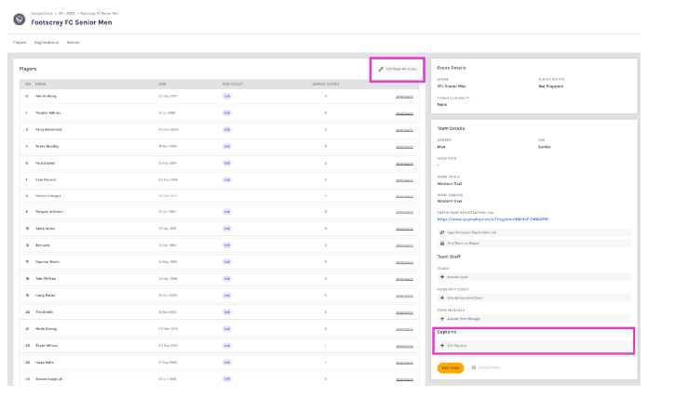Screen dimensions: 675x397
Task: Unallocate player Tom Phillips
Action: tap(404, 279)
